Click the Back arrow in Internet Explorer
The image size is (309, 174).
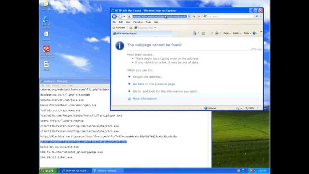114,16
